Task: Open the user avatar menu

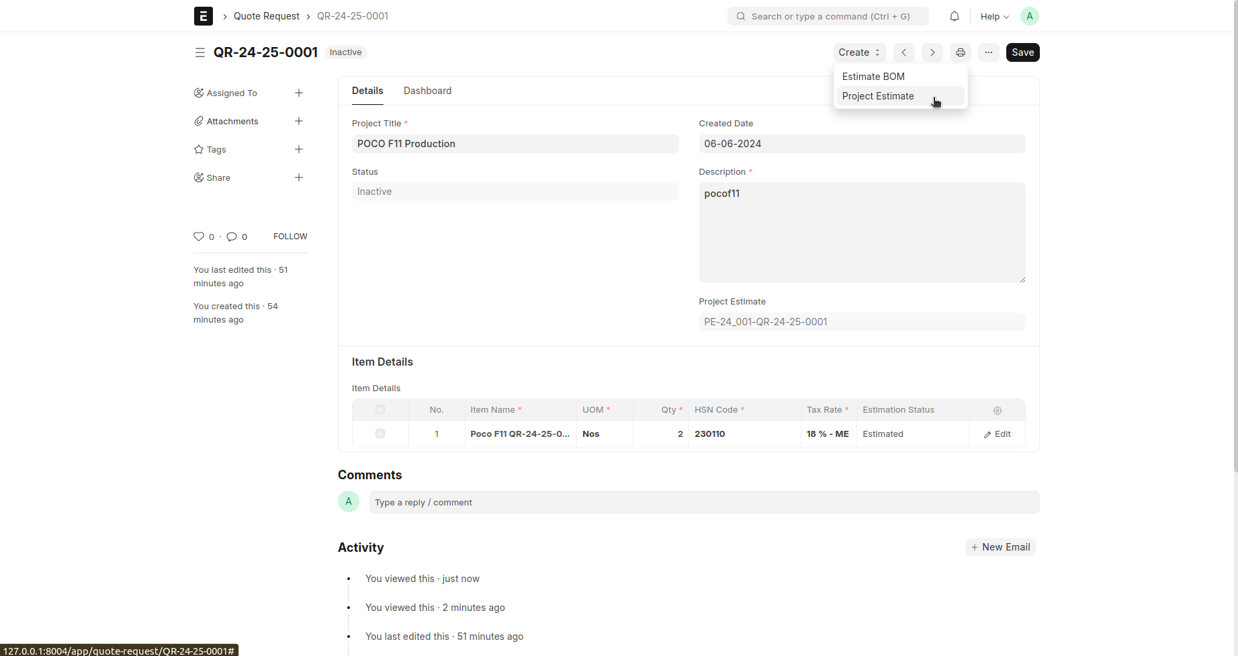Action: 1029,16
